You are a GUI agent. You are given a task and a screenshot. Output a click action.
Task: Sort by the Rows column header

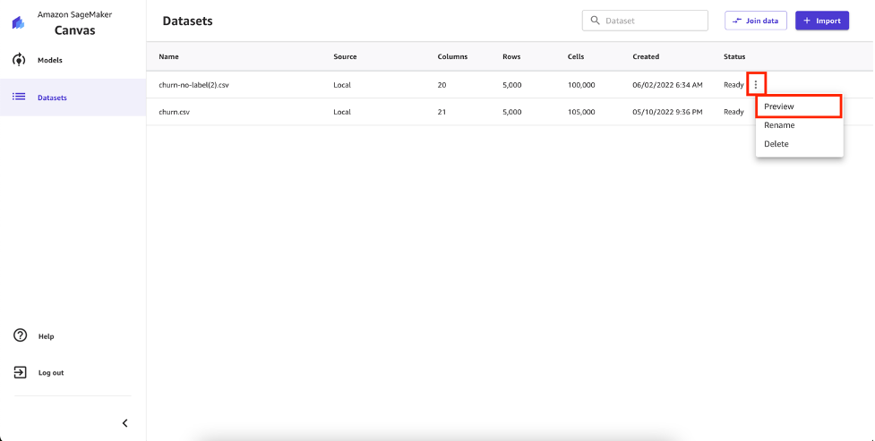[x=511, y=56]
